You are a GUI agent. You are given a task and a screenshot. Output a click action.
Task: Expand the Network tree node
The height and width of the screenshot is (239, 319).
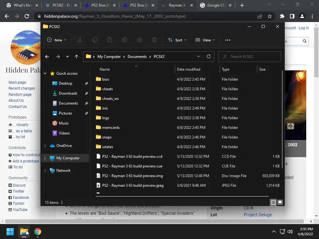(45, 171)
